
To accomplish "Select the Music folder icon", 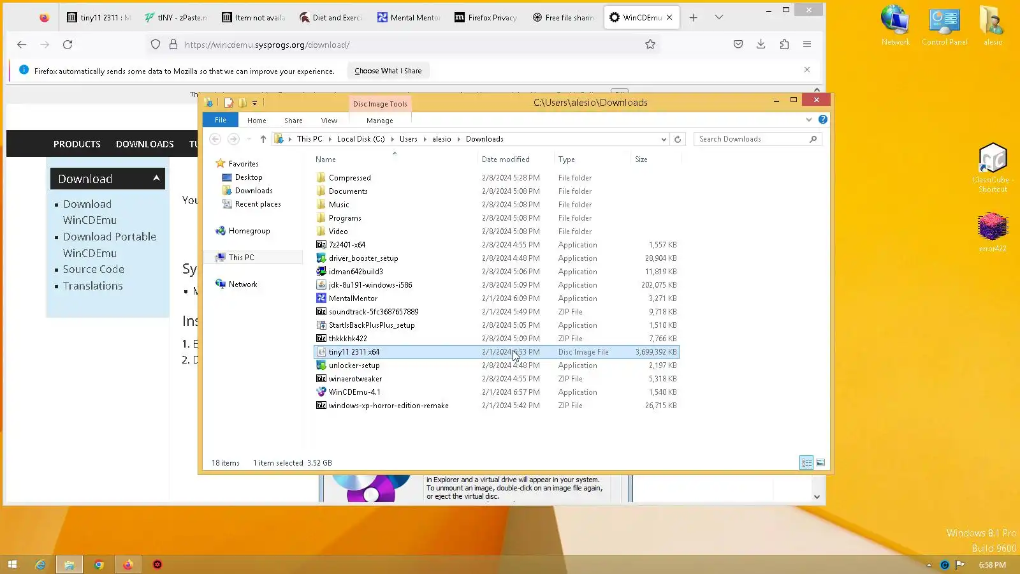I will coord(321,205).
